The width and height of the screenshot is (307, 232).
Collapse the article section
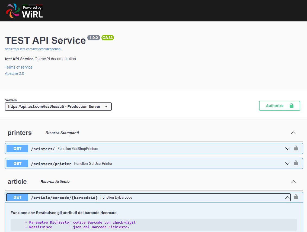point(293,182)
